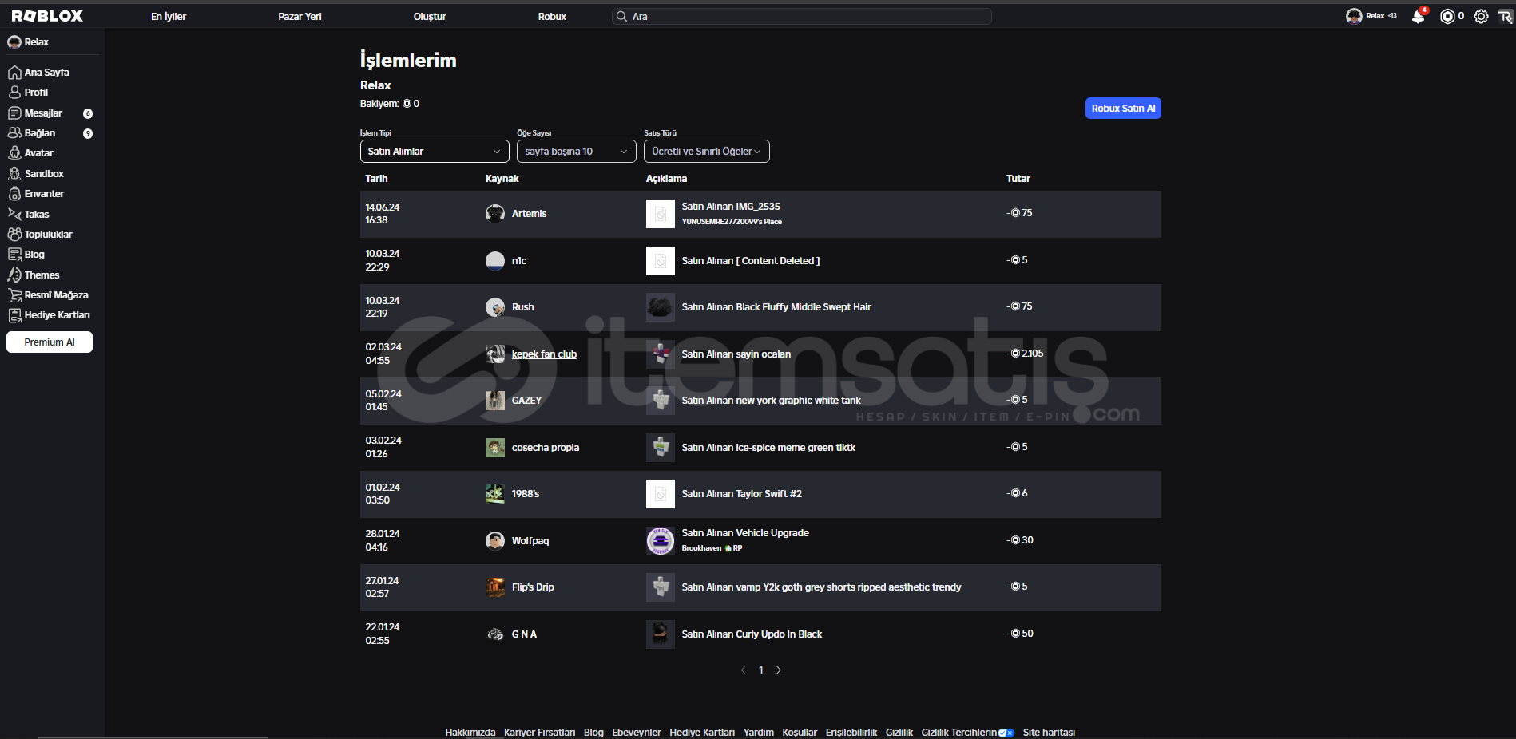Click the Topluluklar groups icon in sidebar
Viewport: 1516px width, 739px height.
(x=14, y=235)
